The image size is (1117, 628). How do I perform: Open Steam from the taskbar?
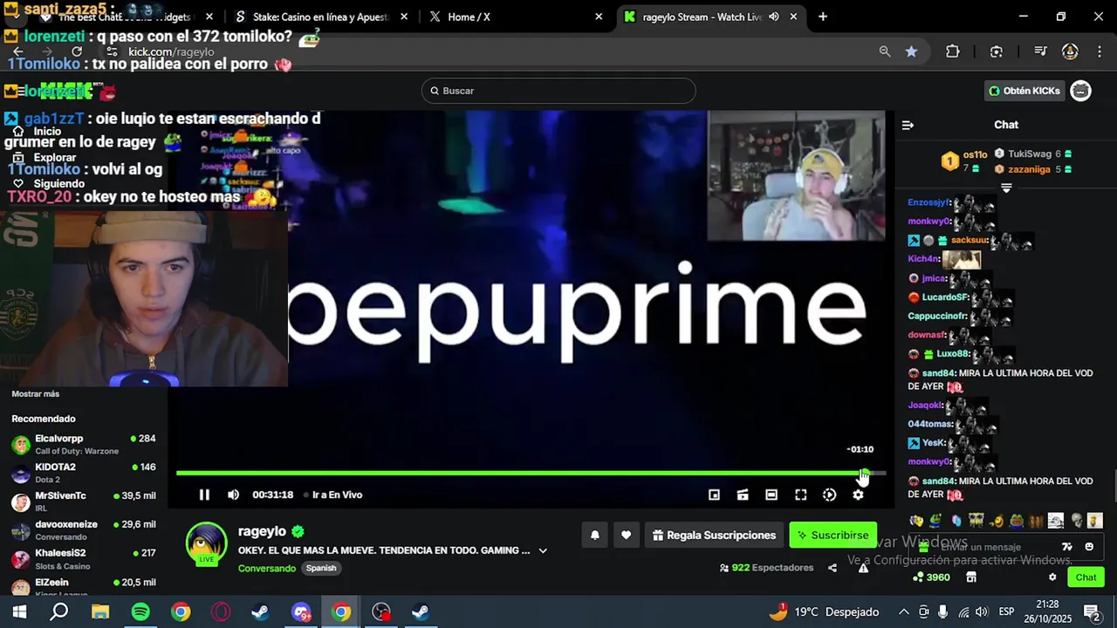pyautogui.click(x=260, y=612)
